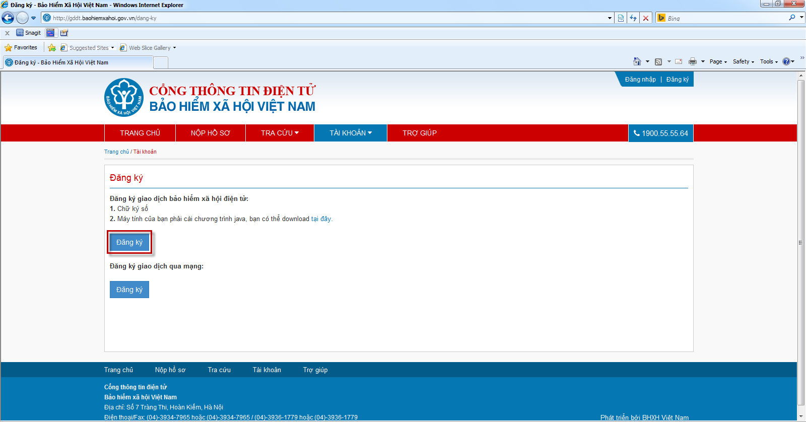Click the 'tại đây' java download link
The width and height of the screenshot is (806, 422).
(x=321, y=219)
